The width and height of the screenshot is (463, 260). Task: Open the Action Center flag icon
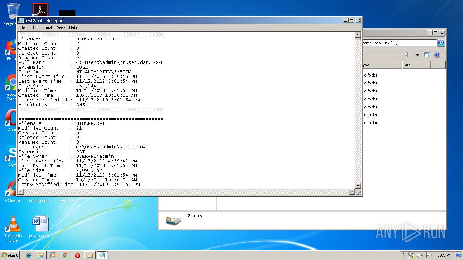[429, 255]
